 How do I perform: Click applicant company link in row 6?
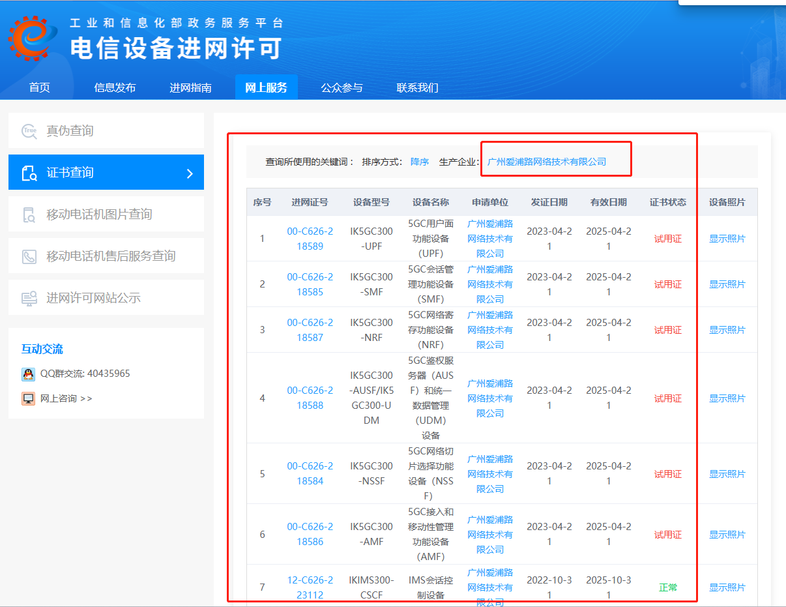(x=490, y=535)
